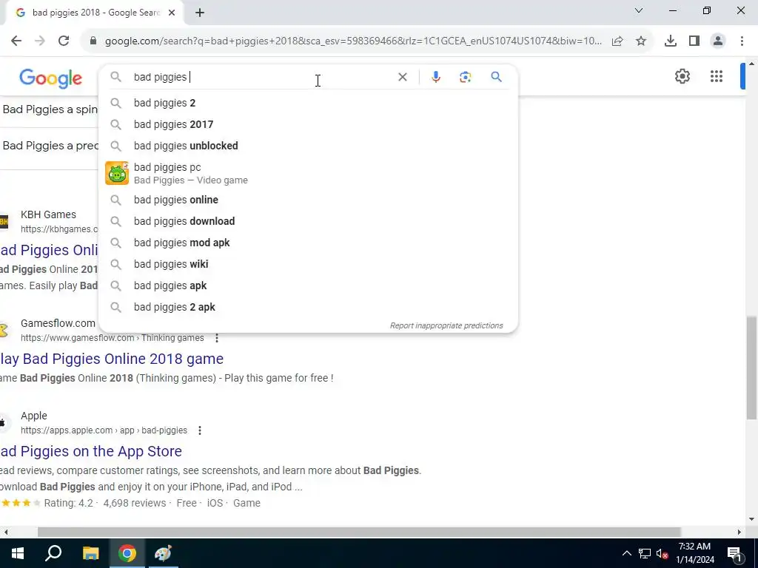Open Play Bad Piggies Online 2018 game result
The width and height of the screenshot is (758, 568).
[112, 359]
